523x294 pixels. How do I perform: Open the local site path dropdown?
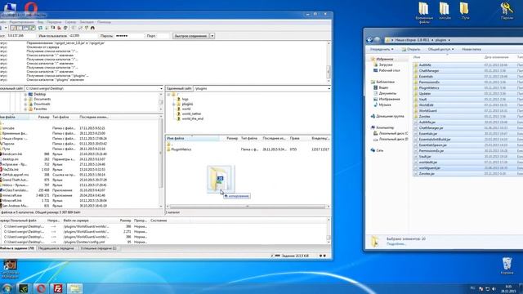pos(161,89)
